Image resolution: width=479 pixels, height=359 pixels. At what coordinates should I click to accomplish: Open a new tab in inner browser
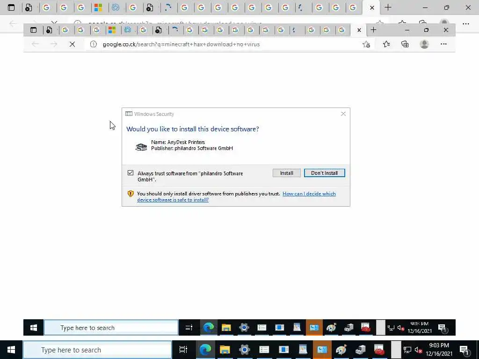pyautogui.click(x=373, y=30)
